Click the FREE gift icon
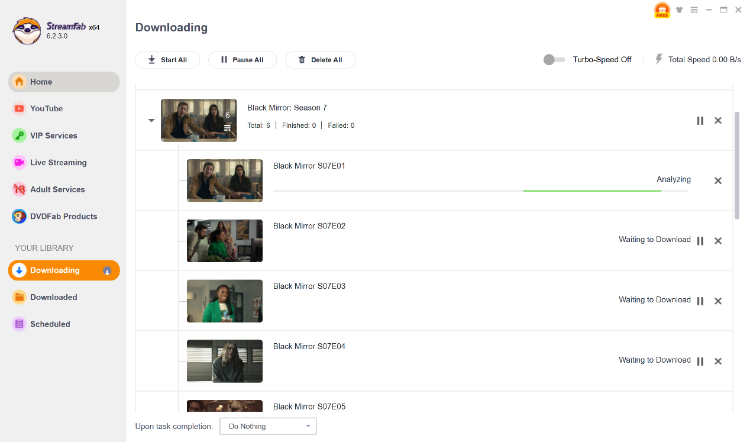The height and width of the screenshot is (442, 750). pyautogui.click(x=662, y=11)
